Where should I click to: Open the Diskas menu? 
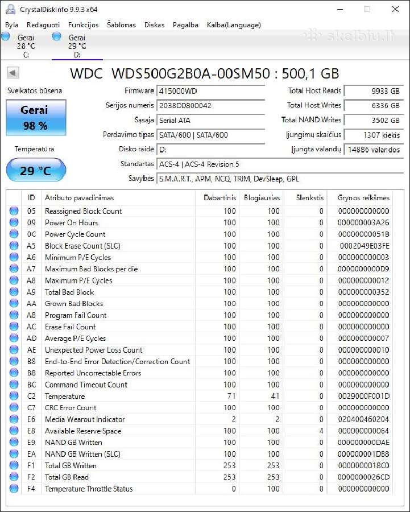155,25
